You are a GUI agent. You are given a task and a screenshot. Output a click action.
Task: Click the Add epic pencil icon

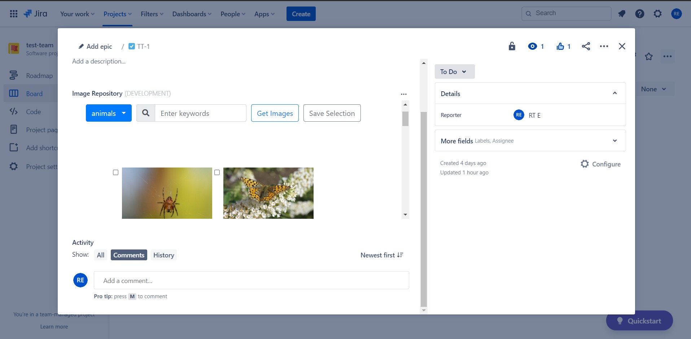click(81, 46)
